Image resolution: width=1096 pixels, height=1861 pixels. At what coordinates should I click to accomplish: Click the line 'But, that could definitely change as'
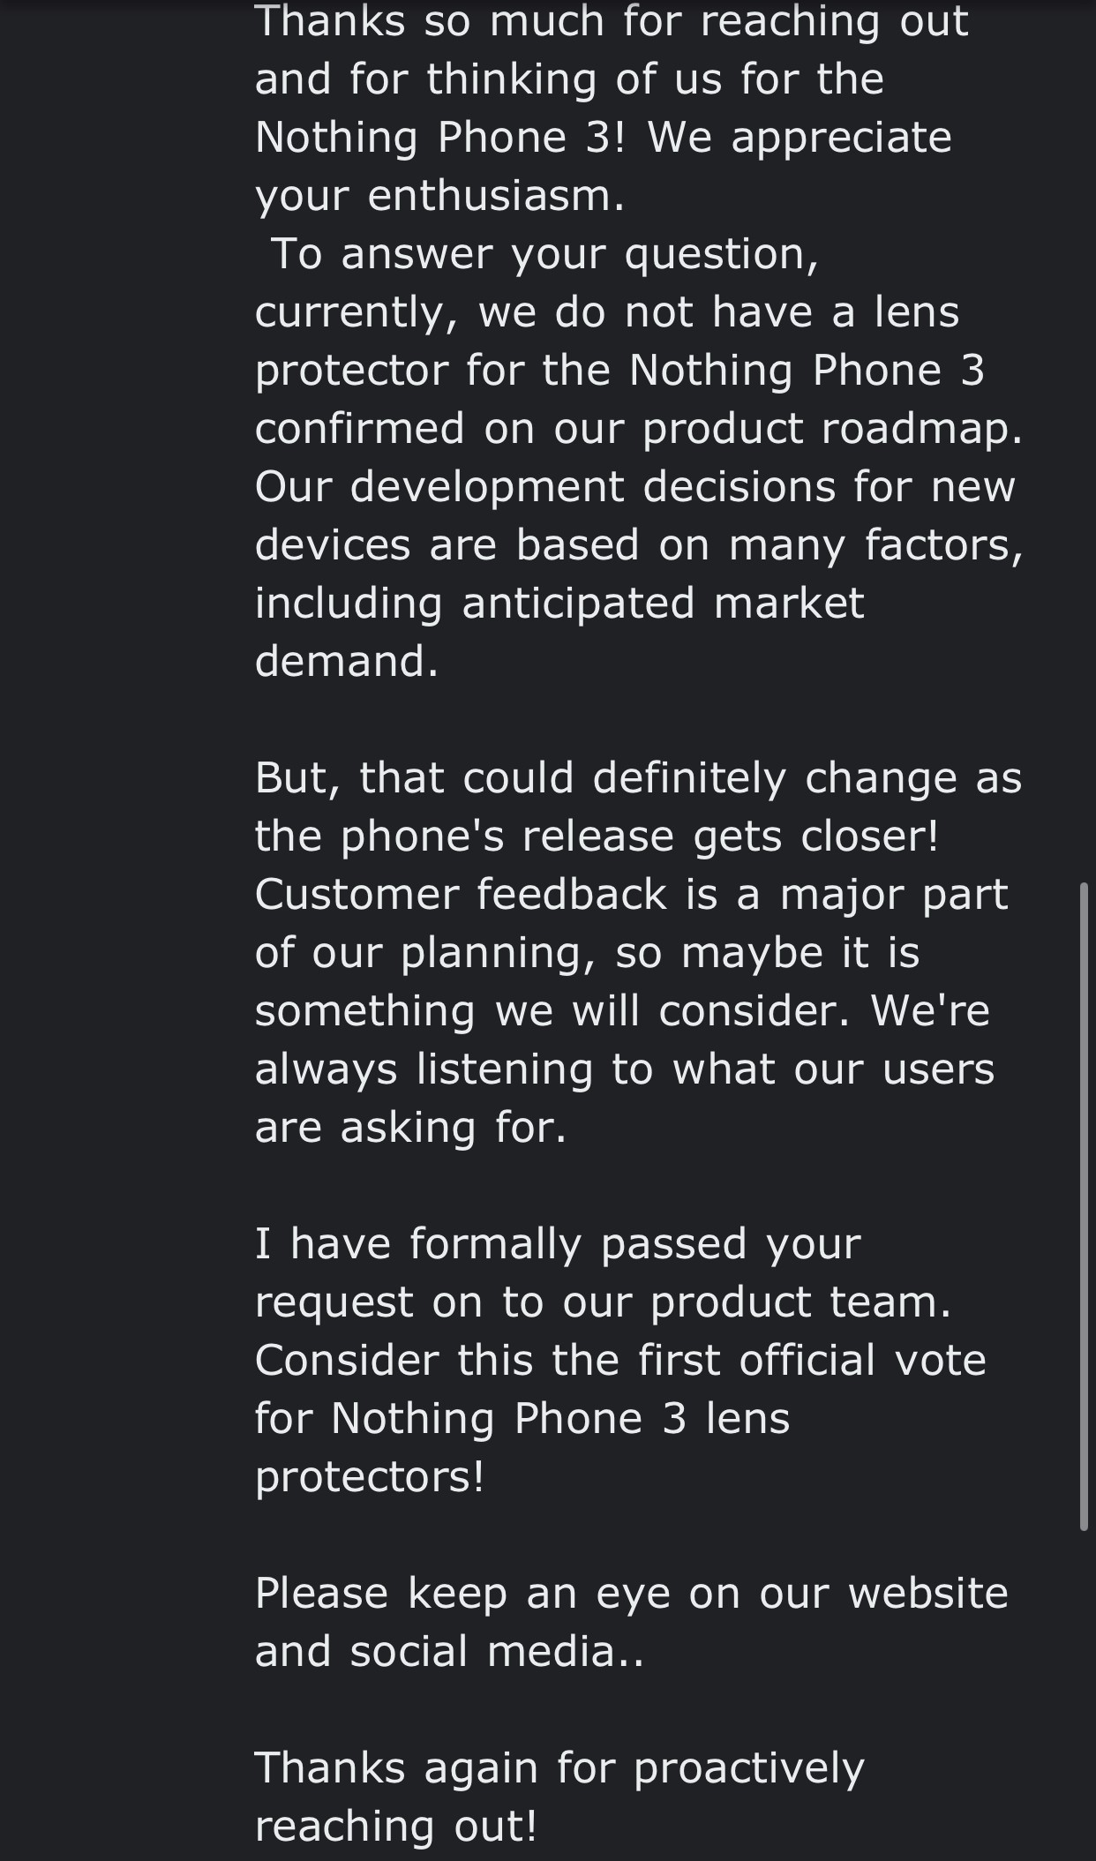(x=638, y=778)
